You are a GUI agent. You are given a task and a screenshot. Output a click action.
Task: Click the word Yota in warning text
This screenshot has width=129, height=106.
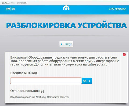coord(14,61)
